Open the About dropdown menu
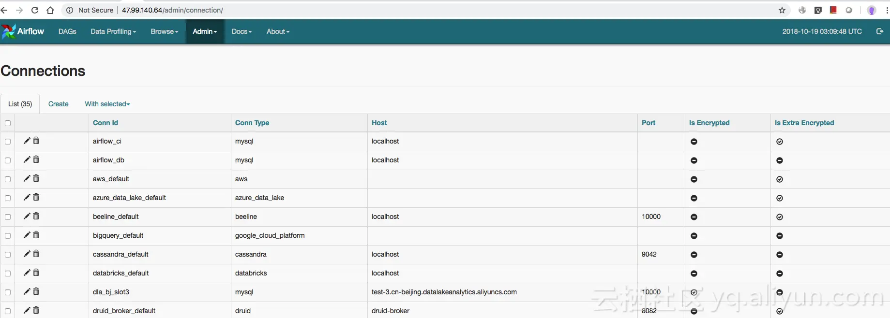890x318 pixels. [x=278, y=31]
